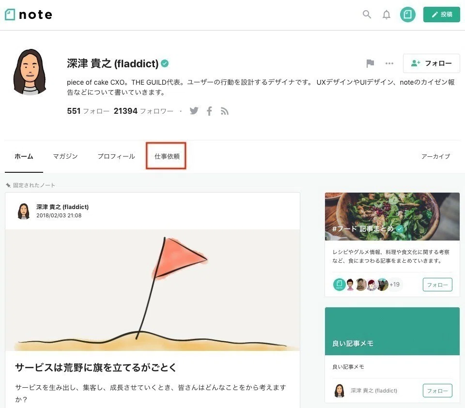This screenshot has width=465, height=408.
Task: Click the フード magazine description text
Action: pyautogui.click(x=391, y=257)
